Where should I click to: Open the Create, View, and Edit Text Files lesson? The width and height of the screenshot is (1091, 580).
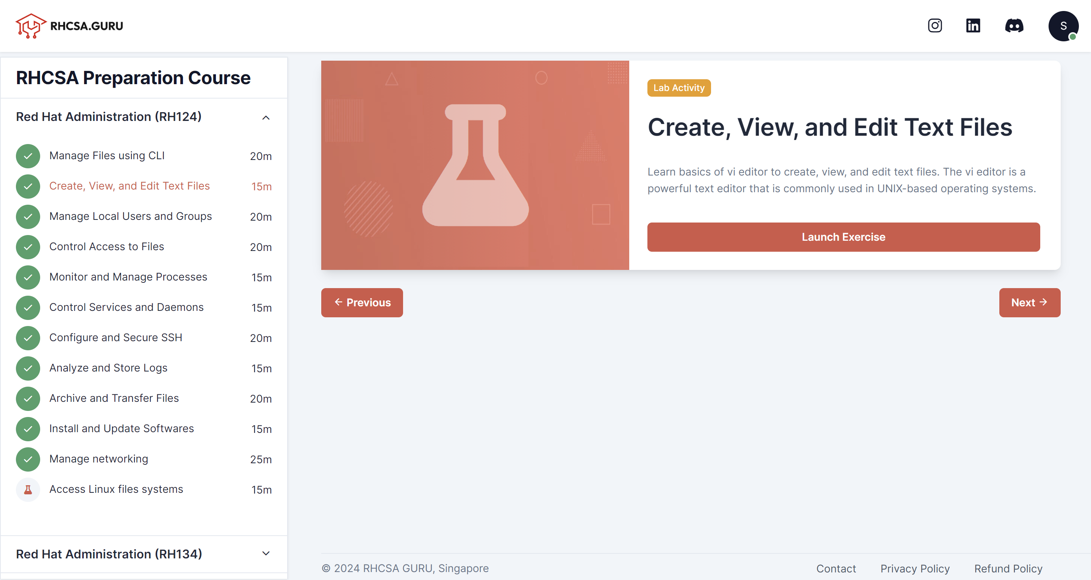130,186
